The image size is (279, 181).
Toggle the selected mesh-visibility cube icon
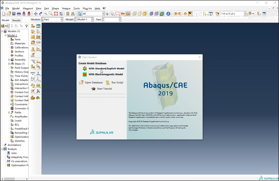pos(162,13)
